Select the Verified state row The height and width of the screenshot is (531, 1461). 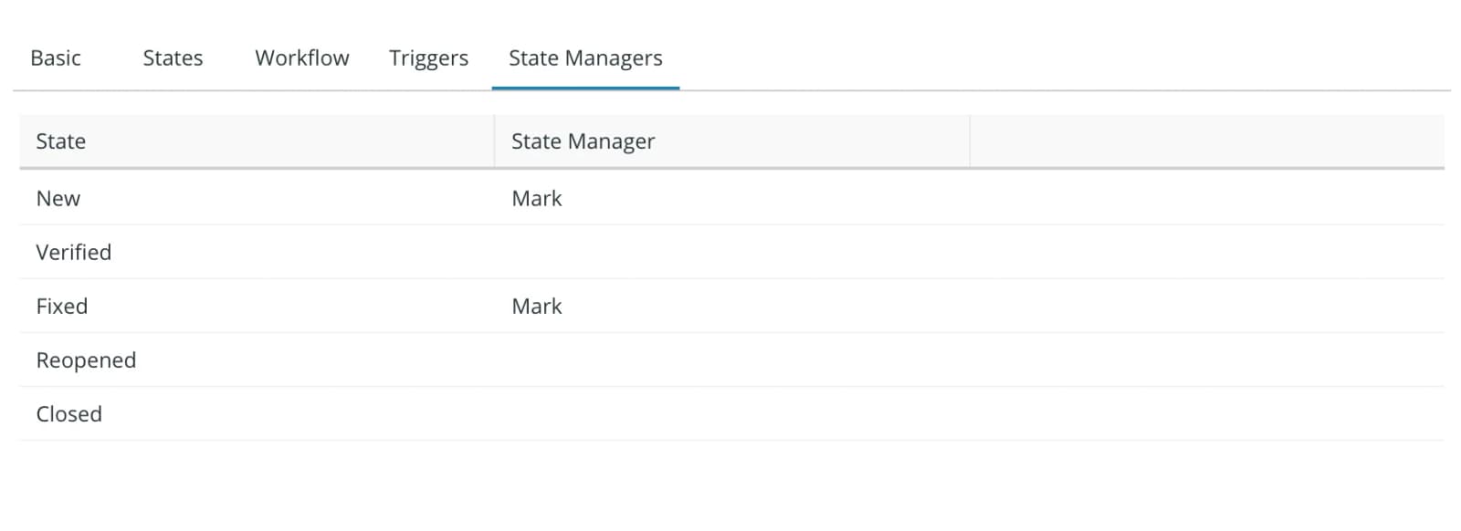click(x=731, y=252)
